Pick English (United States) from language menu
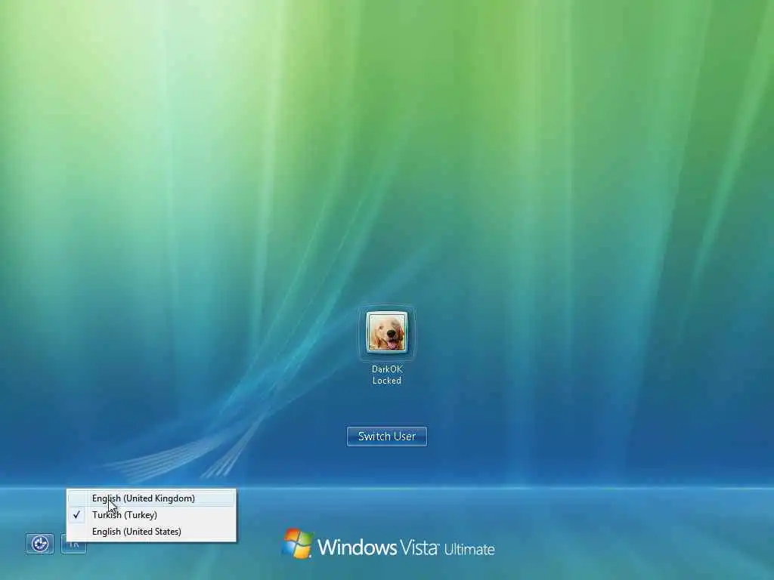This screenshot has height=580, width=774. [151, 532]
